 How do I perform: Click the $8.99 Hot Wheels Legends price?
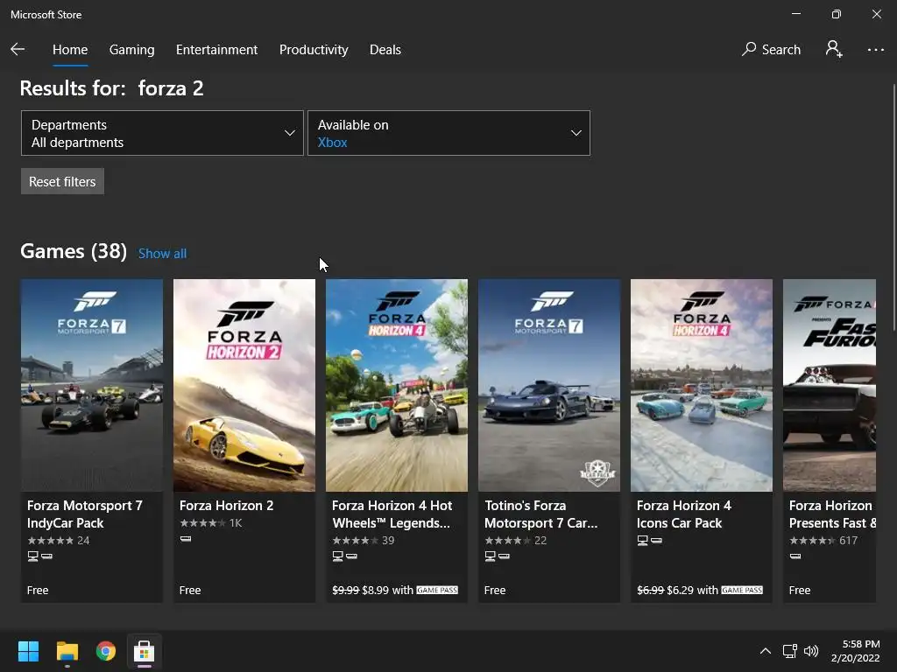pyautogui.click(x=376, y=590)
